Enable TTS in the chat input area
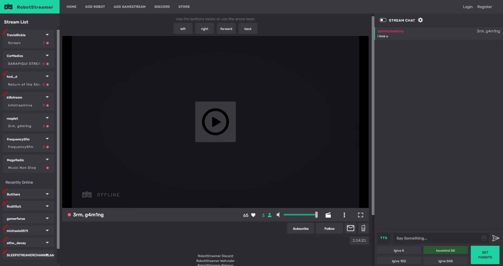Screen dimensions: 503x266 point(384,238)
